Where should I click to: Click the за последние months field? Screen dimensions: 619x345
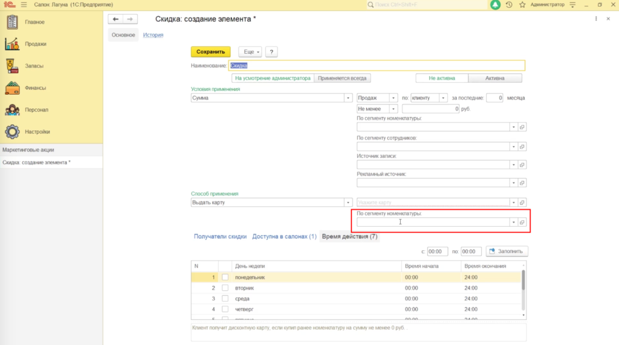pos(494,98)
